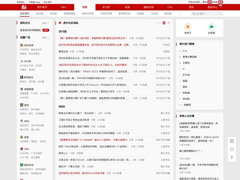Open the T1专区 sidebar sub-link
The image size is (240, 180).
click(x=34, y=93)
